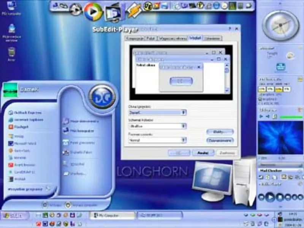
Task: Click the round butterfly logo on start menu
Action: click(x=102, y=97)
